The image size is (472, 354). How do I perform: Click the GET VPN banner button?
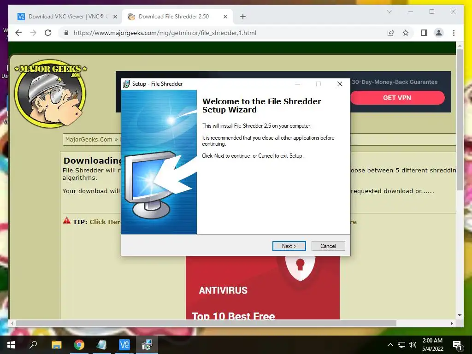[x=397, y=98]
